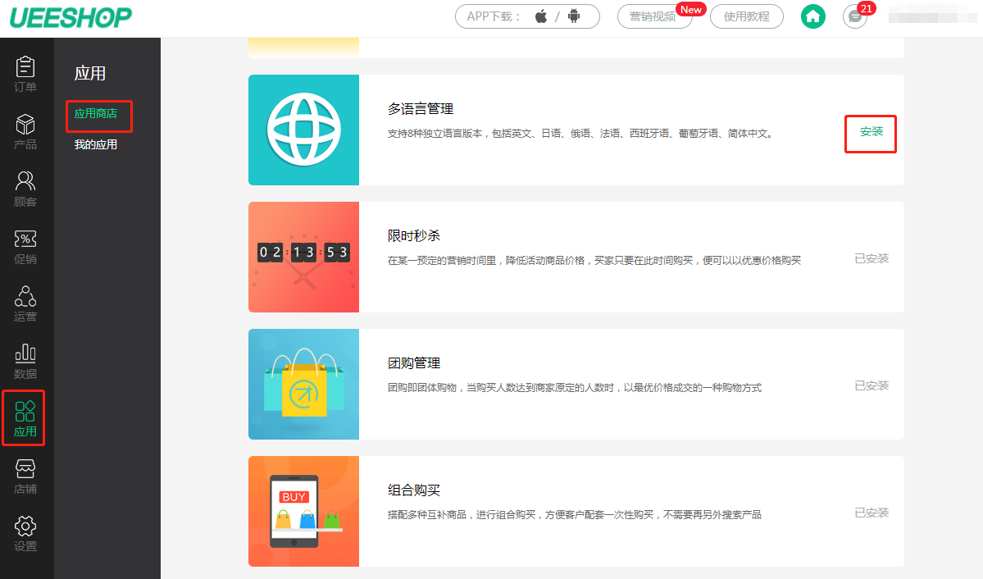Open the 设置 settings sidebar section
The image size is (983, 579).
click(25, 534)
